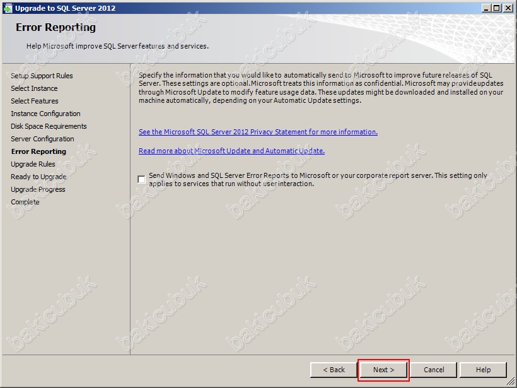This screenshot has width=517, height=388.
Task: Select Instance Configuration step
Action: coord(45,114)
